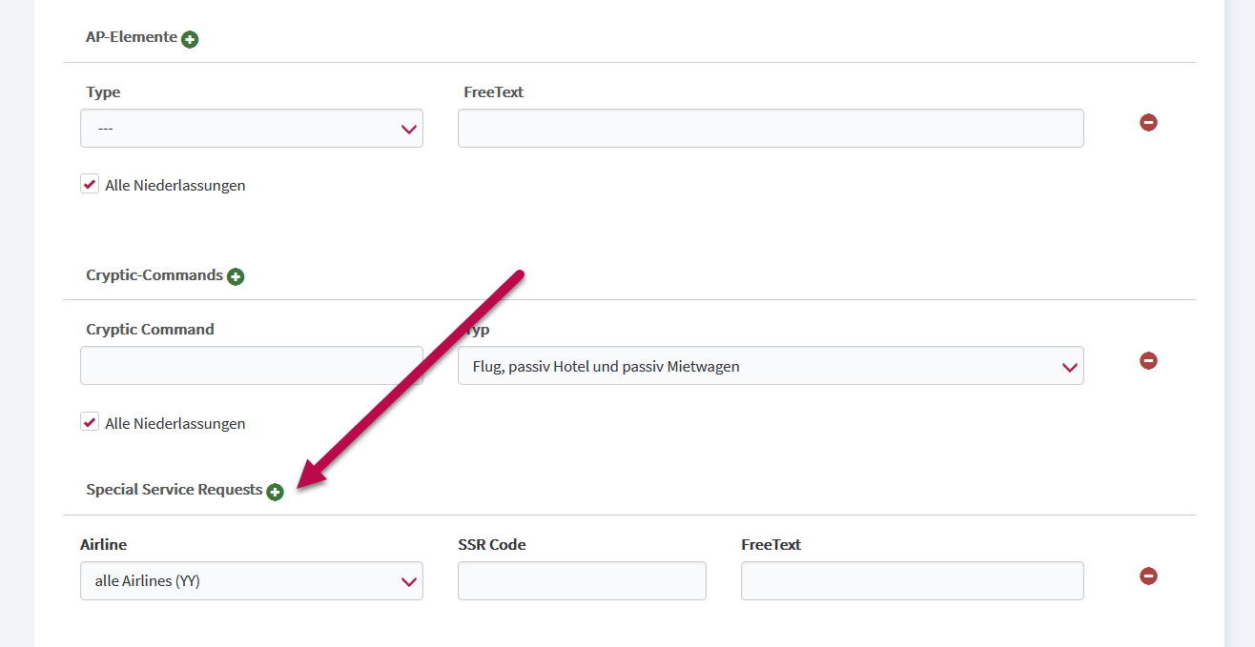1255x647 pixels.
Task: Focus the FreeText field in AP-Elemente
Action: click(771, 128)
